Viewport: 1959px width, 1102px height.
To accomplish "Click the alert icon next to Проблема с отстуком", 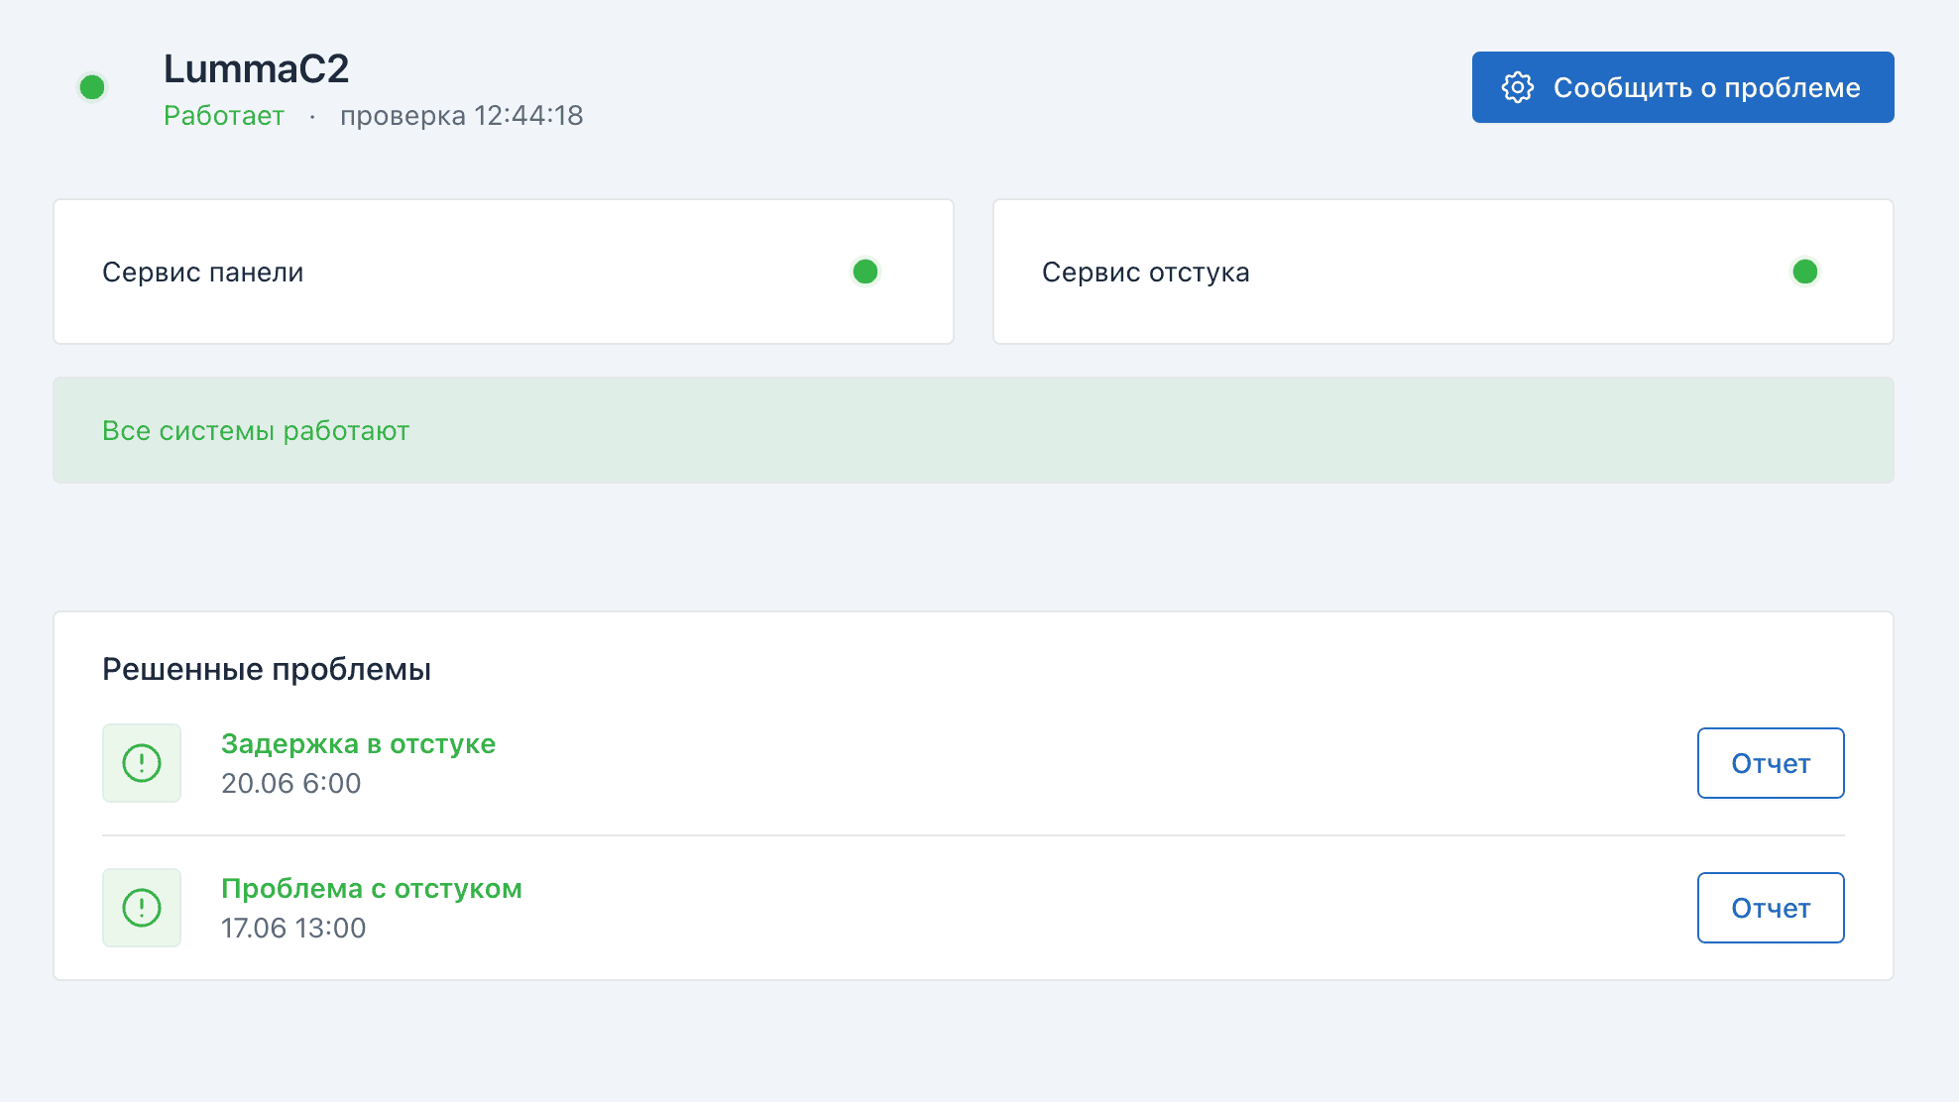I will [x=142, y=908].
